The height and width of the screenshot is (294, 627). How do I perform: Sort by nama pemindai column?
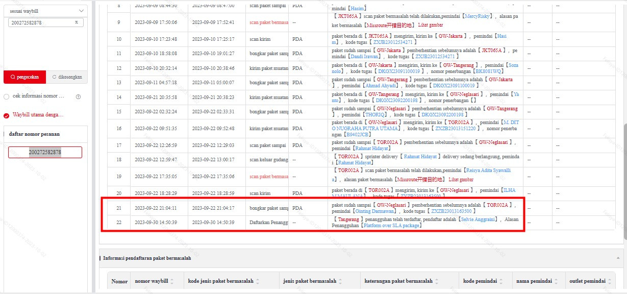click(x=557, y=281)
